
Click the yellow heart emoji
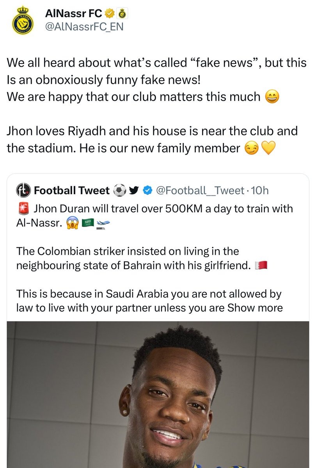point(268,148)
